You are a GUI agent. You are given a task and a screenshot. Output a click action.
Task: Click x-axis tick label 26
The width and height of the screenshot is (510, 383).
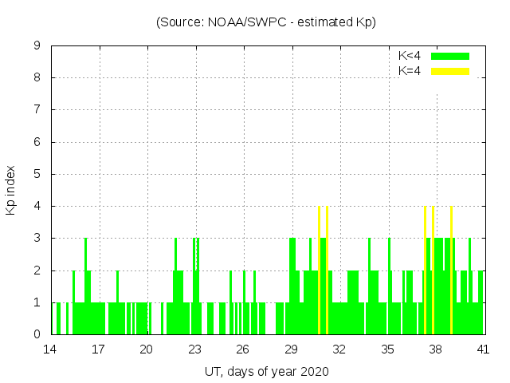(243, 349)
